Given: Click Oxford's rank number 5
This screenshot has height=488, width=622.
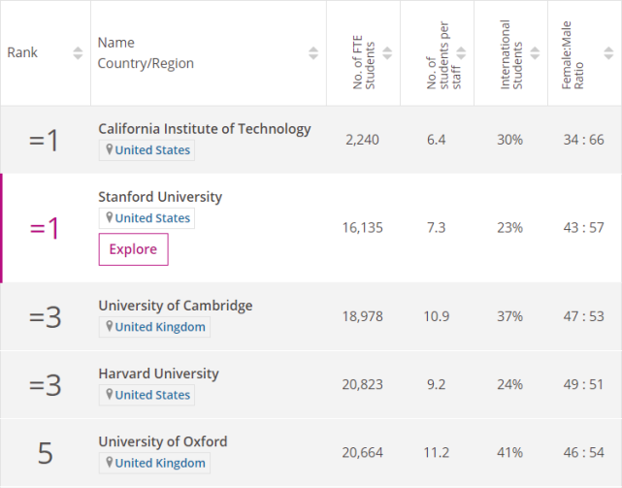Looking at the screenshot, I should [x=45, y=452].
